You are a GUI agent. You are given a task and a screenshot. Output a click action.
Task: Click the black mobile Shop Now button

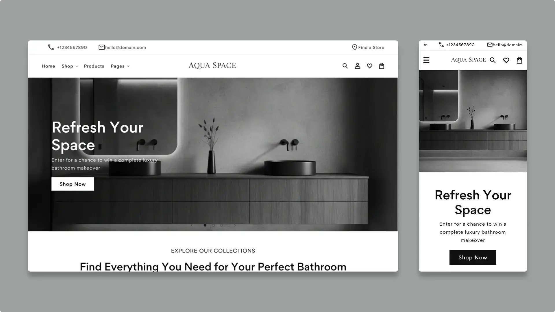pyautogui.click(x=473, y=257)
